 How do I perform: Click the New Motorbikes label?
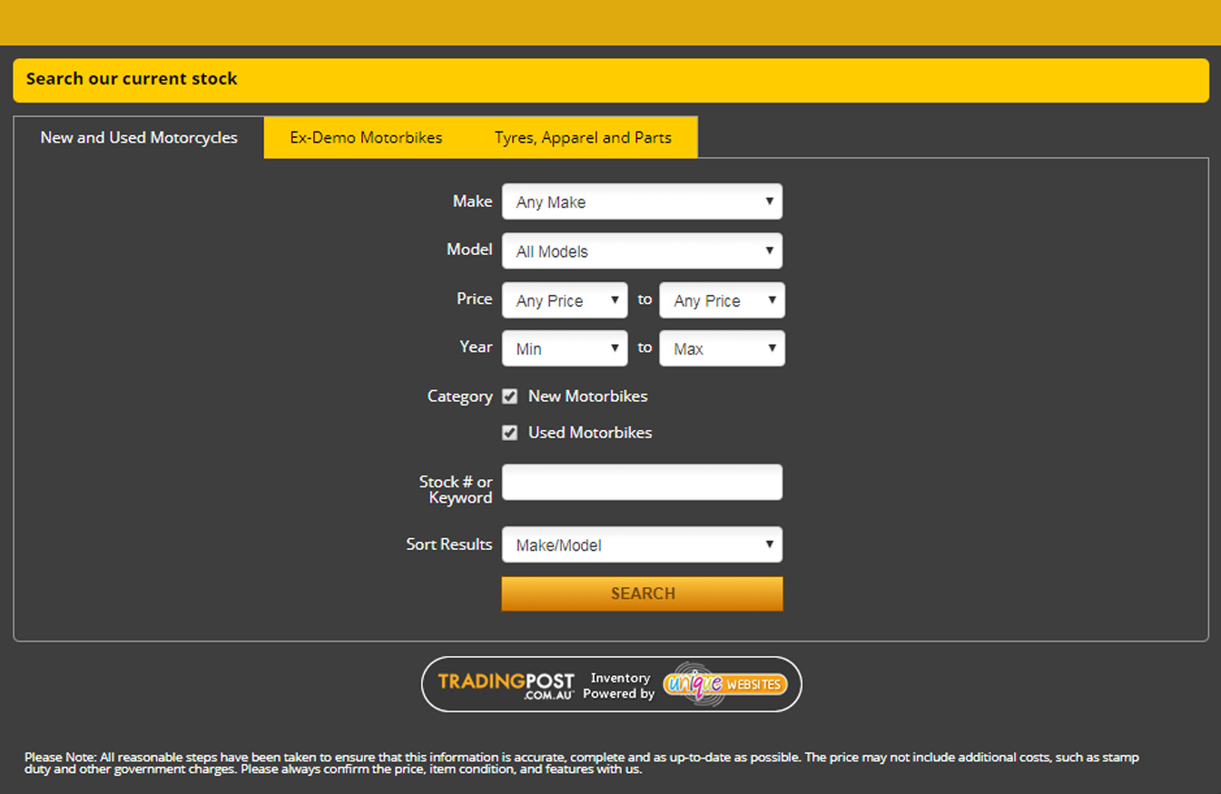(x=588, y=397)
